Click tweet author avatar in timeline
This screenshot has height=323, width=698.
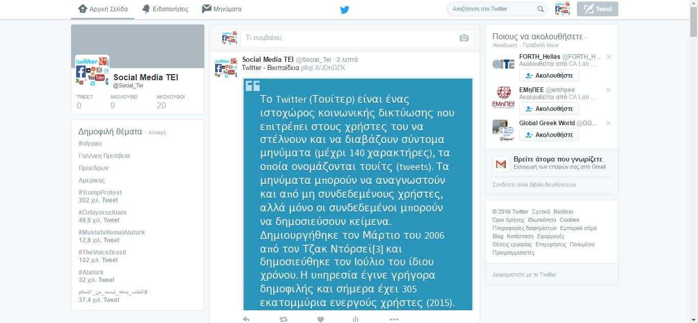tap(226, 67)
